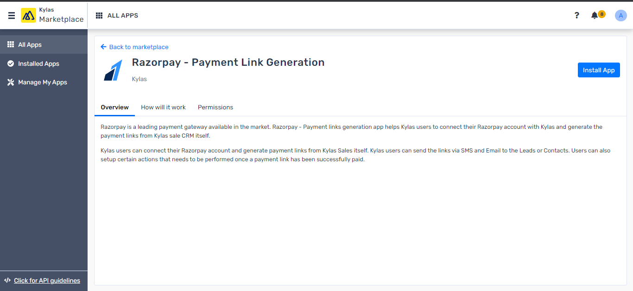Click the paragraph starting 'Kylas users can connect'
Image resolution: width=633 pixels, height=291 pixels.
(355, 155)
